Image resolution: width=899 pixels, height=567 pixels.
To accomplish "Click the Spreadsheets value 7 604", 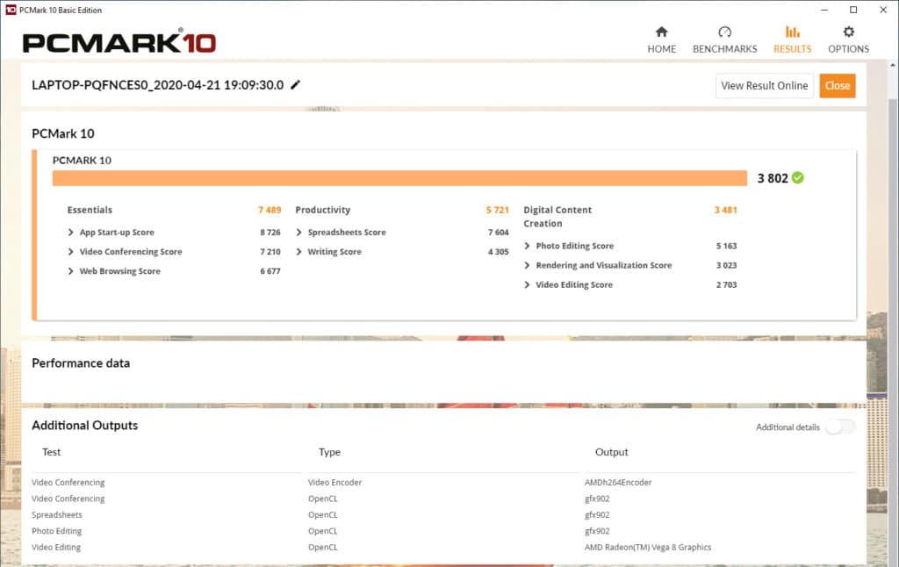I will coord(499,233).
